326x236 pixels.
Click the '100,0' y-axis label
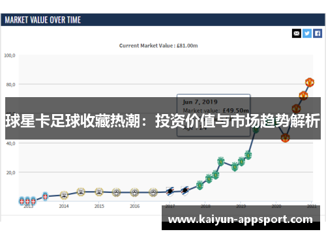10,55
